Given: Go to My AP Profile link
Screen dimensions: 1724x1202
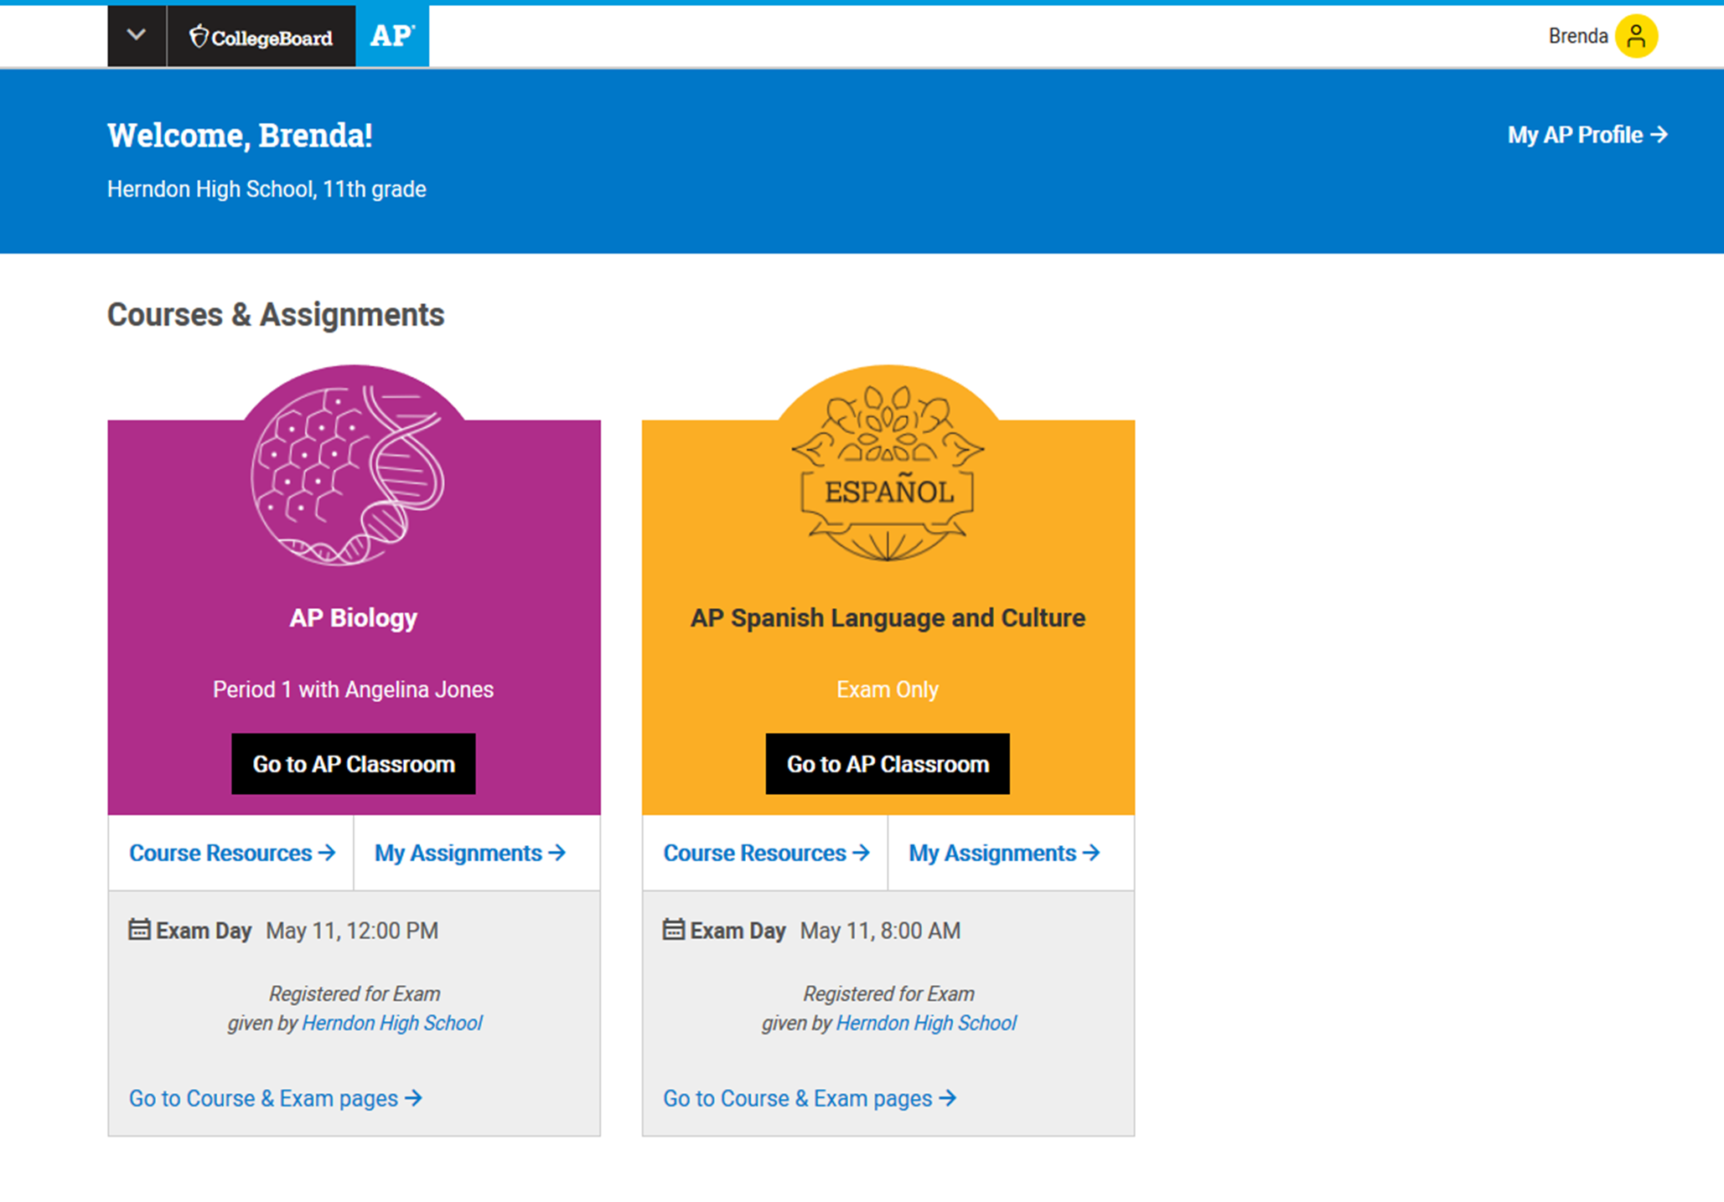Looking at the screenshot, I should 1587,135.
